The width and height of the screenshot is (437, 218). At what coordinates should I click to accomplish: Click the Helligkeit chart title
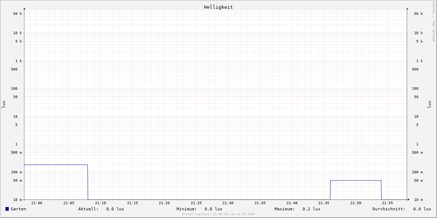tap(218, 7)
